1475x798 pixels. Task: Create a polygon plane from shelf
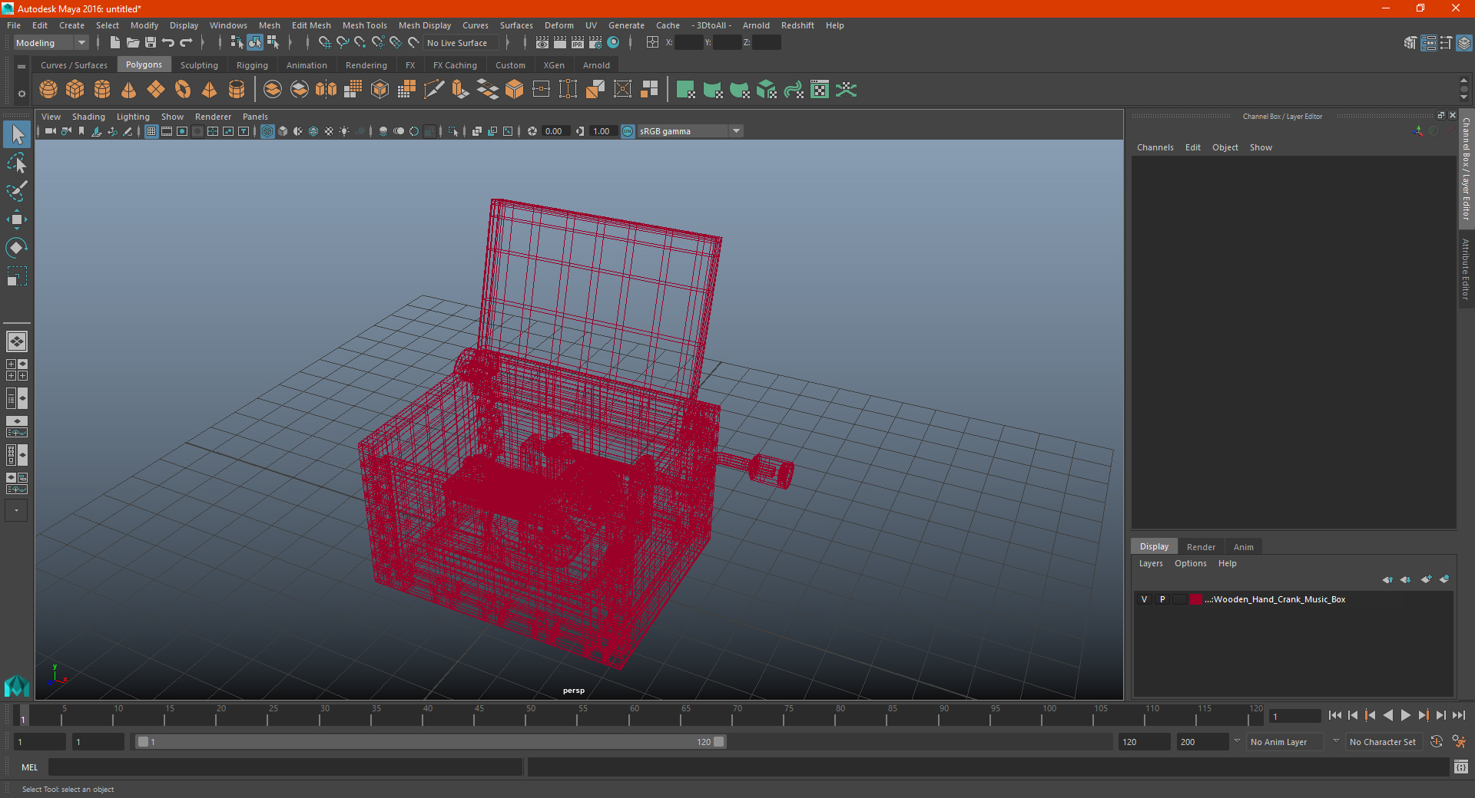click(x=156, y=90)
